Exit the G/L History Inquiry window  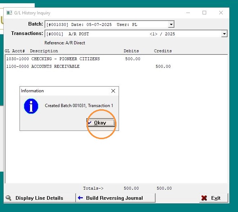(x=214, y=198)
